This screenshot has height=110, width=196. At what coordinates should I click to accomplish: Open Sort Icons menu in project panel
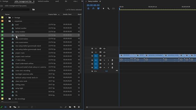coord(32,107)
